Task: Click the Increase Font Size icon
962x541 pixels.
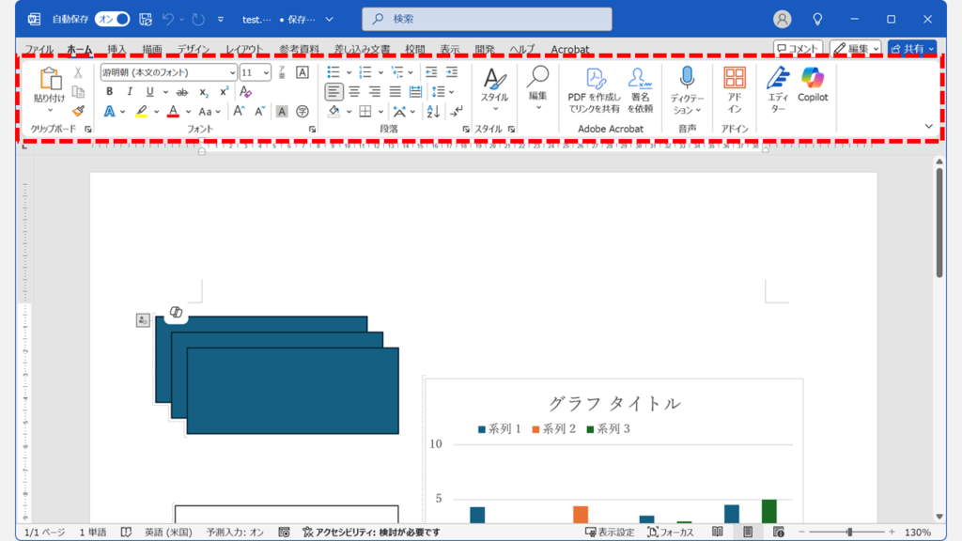Action: coord(239,112)
